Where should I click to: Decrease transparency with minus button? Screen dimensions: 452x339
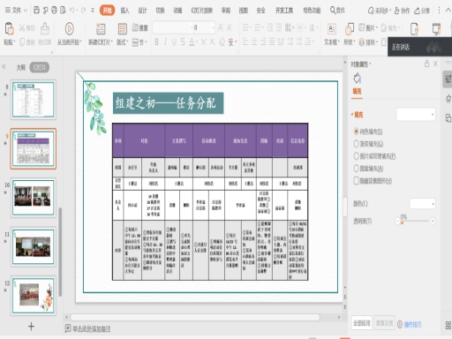(x=397, y=221)
